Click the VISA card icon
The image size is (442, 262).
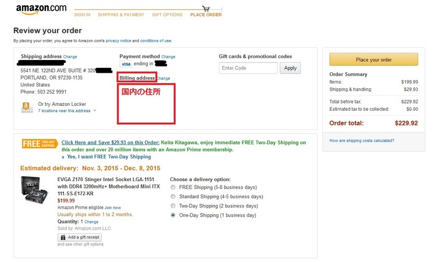coord(126,64)
